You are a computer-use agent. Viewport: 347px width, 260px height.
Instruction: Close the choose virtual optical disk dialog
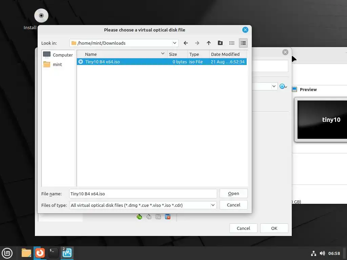tap(245, 30)
